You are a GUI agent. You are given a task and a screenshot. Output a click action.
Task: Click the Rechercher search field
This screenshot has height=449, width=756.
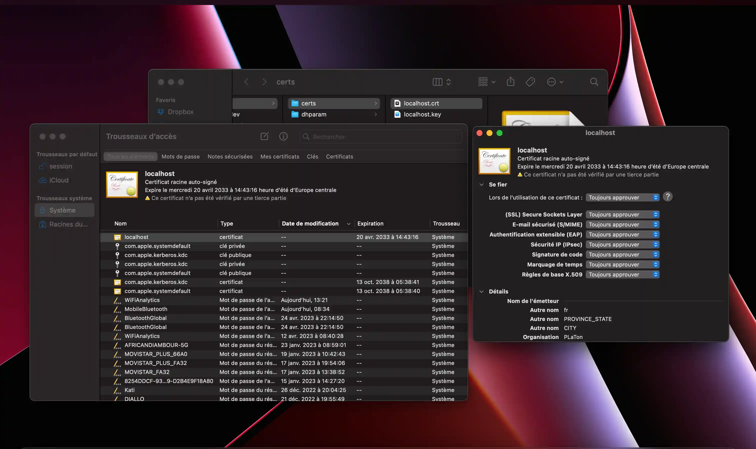[x=380, y=136]
